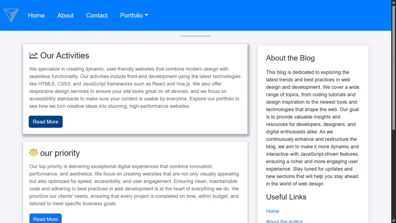The image size is (396, 223).
Task: Click the Useful Links heading
Action: coord(286,197)
